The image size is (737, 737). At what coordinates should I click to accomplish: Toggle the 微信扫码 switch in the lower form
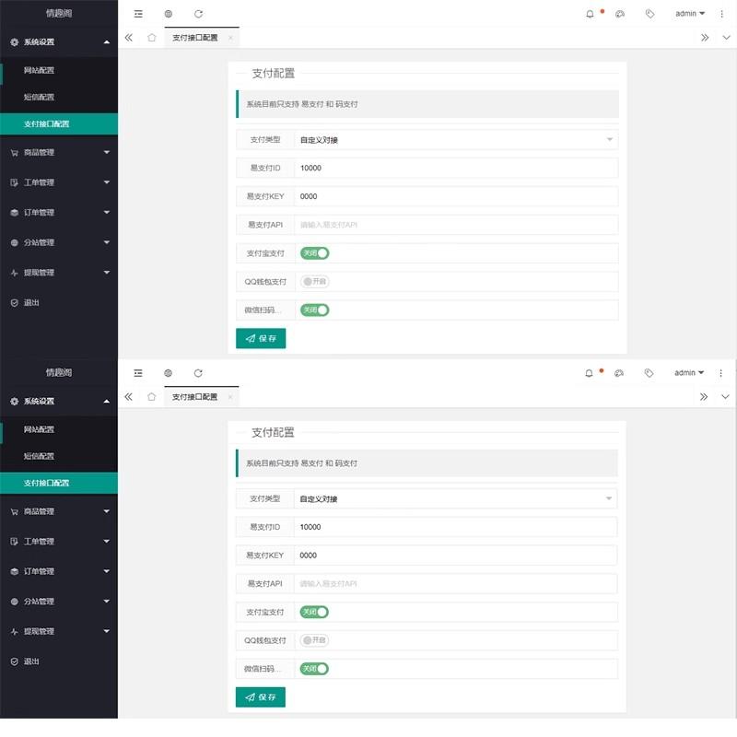pos(314,669)
